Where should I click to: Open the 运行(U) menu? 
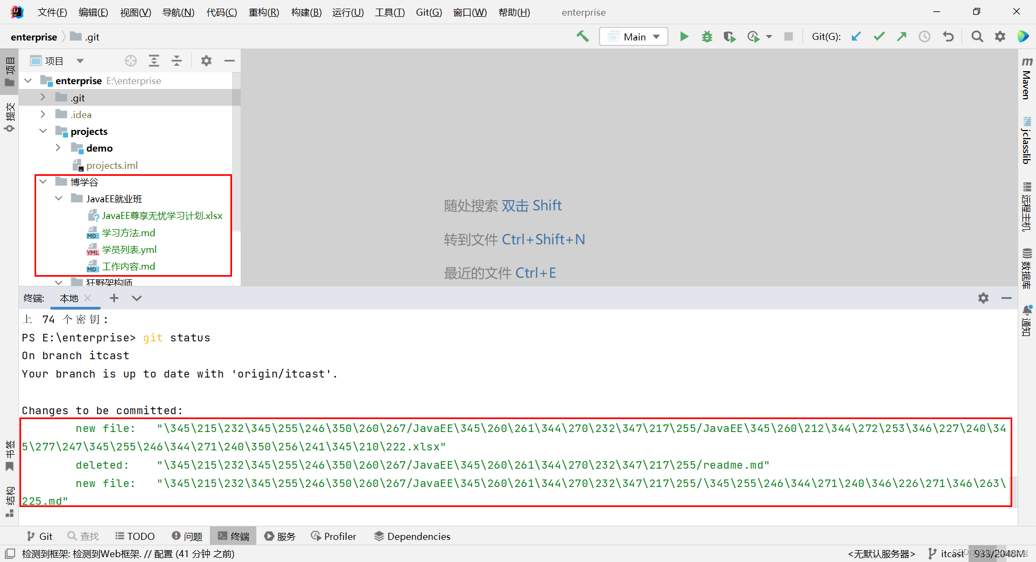(x=348, y=12)
